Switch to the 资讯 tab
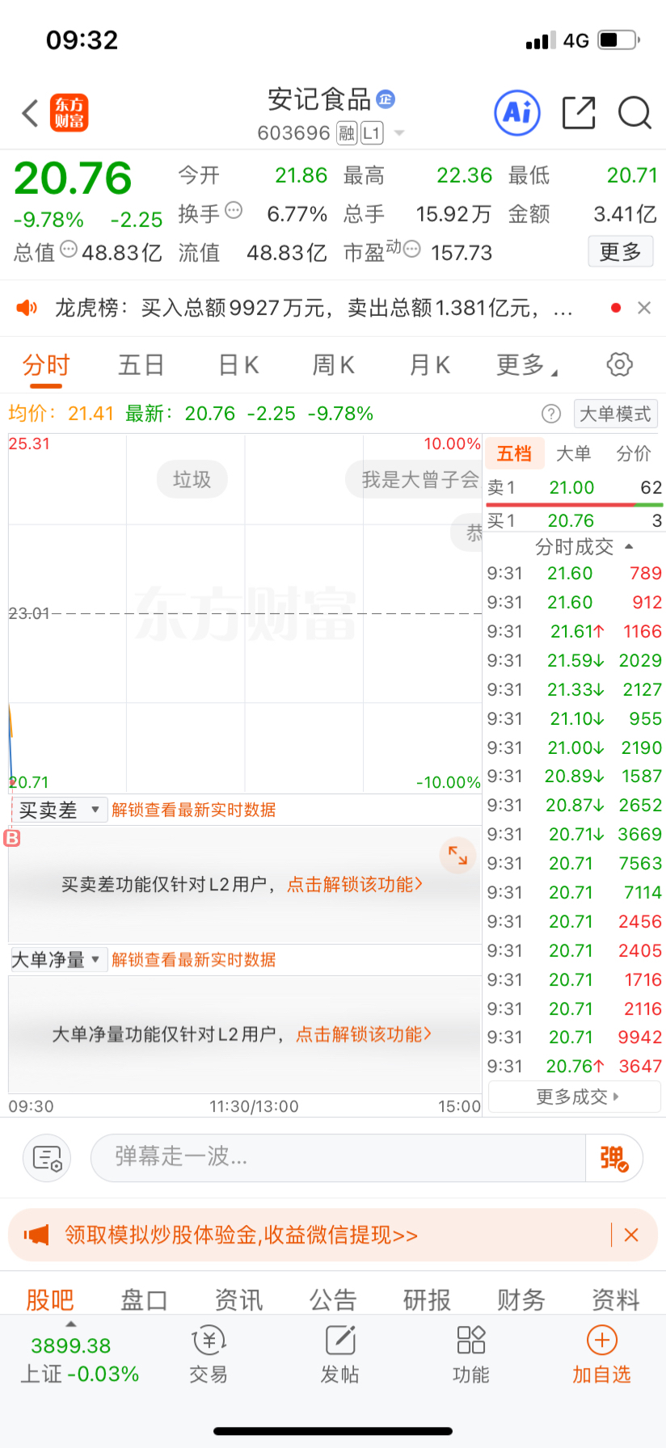Image resolution: width=666 pixels, height=1448 pixels. (x=238, y=1299)
